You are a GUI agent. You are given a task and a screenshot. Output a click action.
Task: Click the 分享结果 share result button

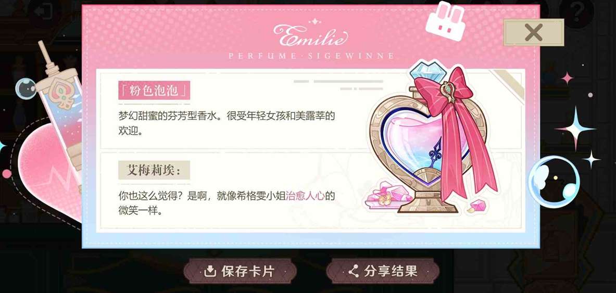383,271
